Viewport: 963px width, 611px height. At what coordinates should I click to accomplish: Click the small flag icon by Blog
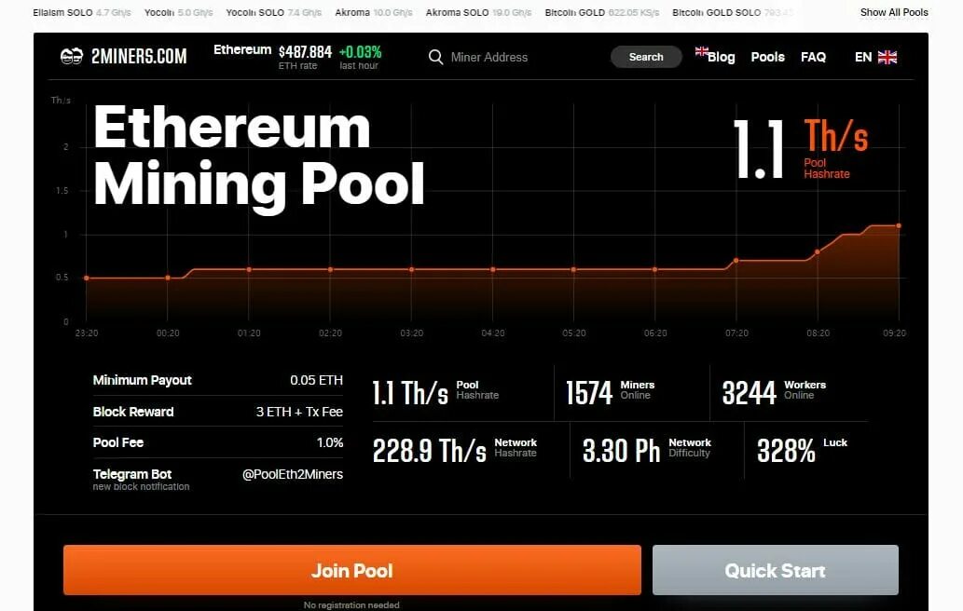701,51
